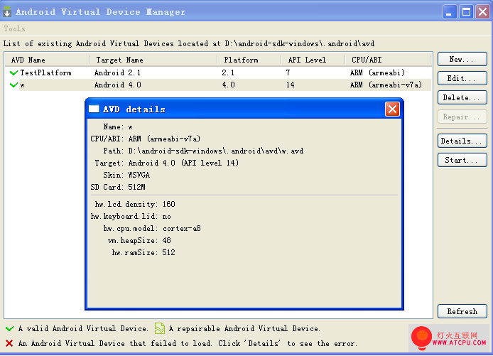Click the Refresh button
493x356 pixels.
pyautogui.click(x=462, y=311)
